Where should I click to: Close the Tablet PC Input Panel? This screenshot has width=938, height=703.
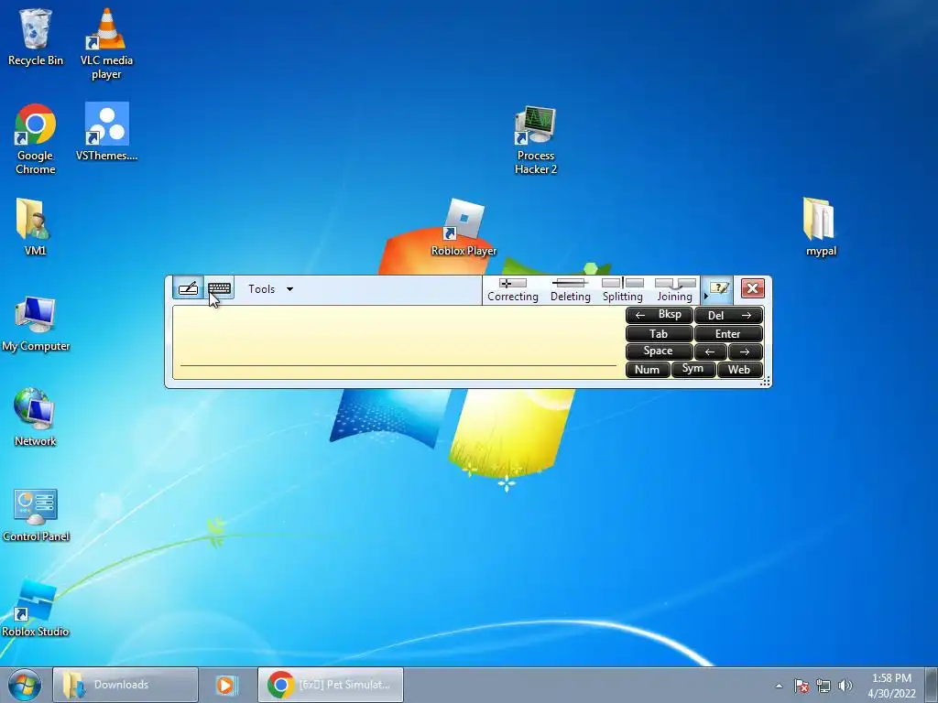click(x=753, y=288)
